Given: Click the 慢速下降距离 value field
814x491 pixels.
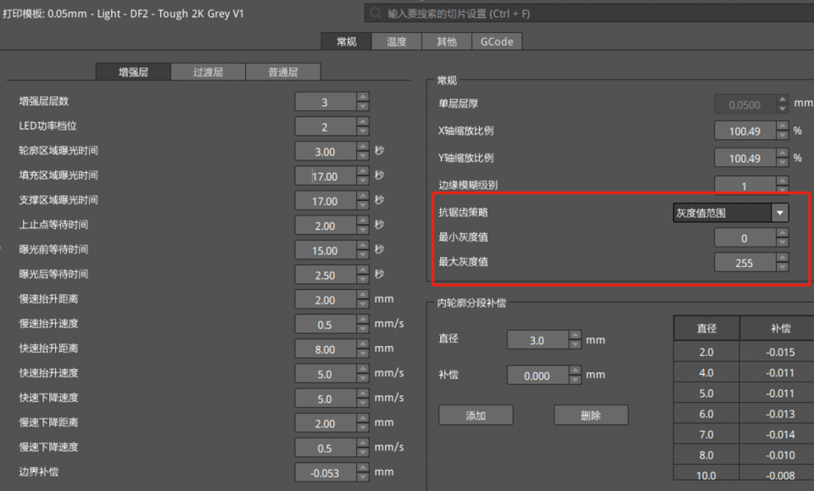Looking at the screenshot, I should point(326,423).
